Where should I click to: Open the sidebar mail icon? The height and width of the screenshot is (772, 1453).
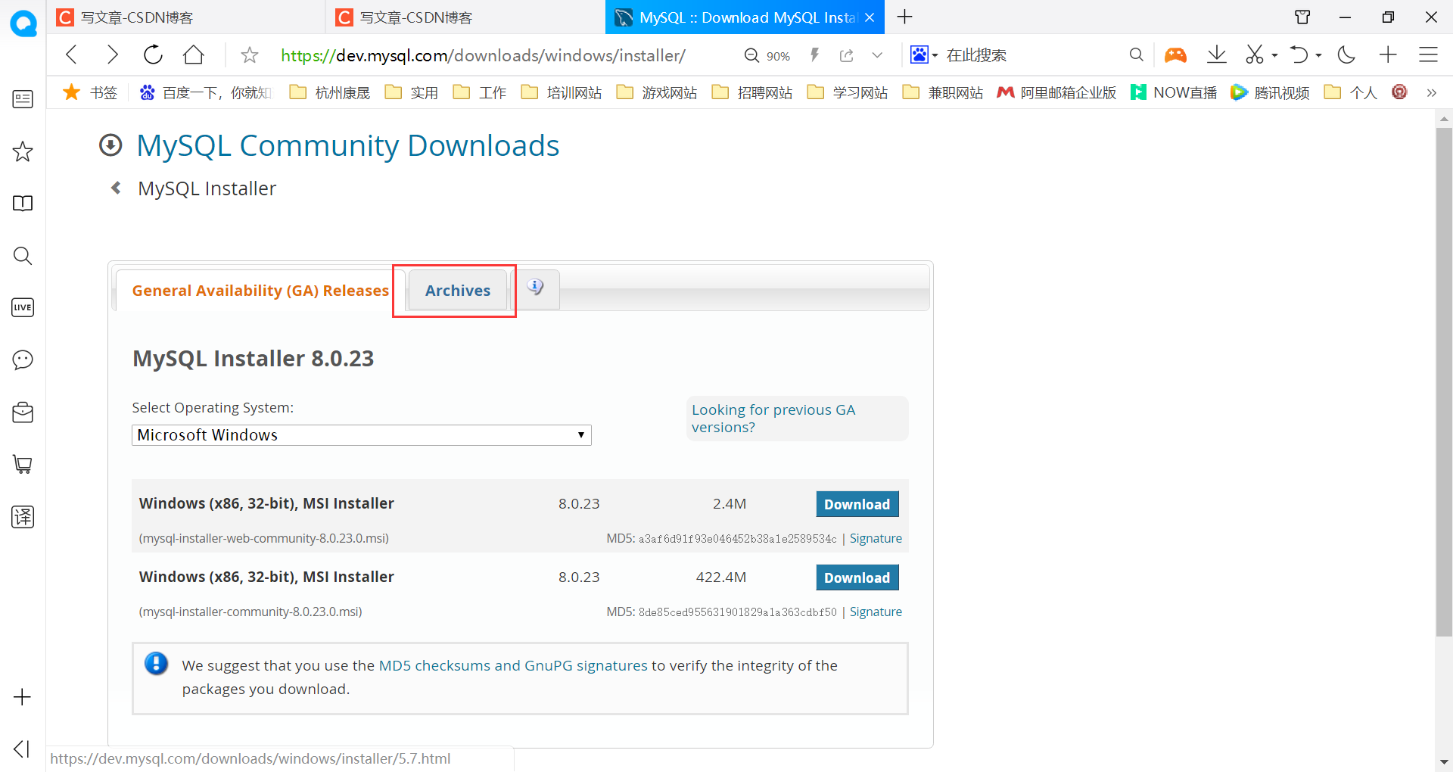coord(23,412)
